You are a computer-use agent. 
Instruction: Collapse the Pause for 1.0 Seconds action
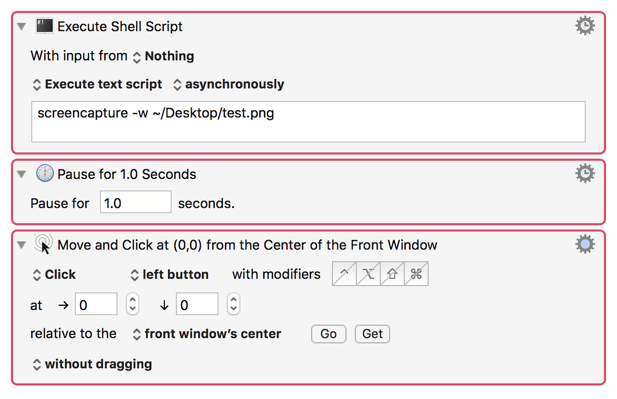21,174
